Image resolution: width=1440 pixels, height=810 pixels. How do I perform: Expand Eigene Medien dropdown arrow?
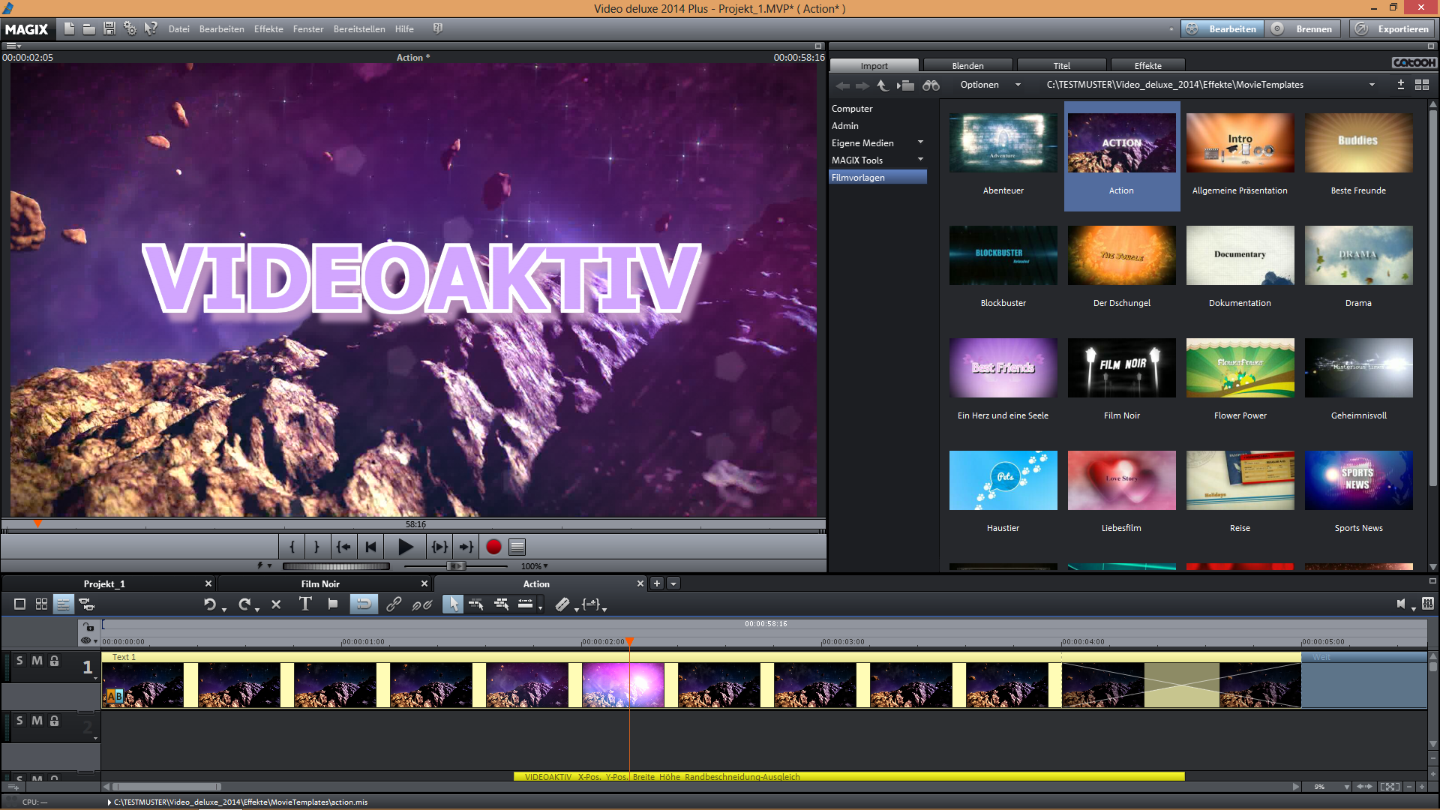920,142
